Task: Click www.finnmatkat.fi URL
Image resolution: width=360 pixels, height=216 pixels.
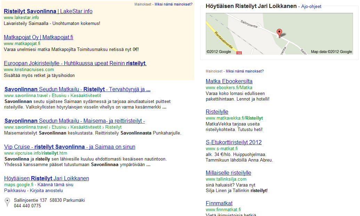Action: point(223,210)
